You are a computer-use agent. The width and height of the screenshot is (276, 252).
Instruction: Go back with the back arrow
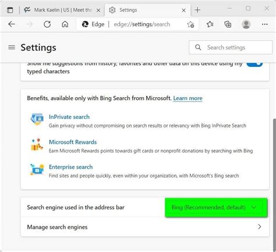(x=12, y=24)
